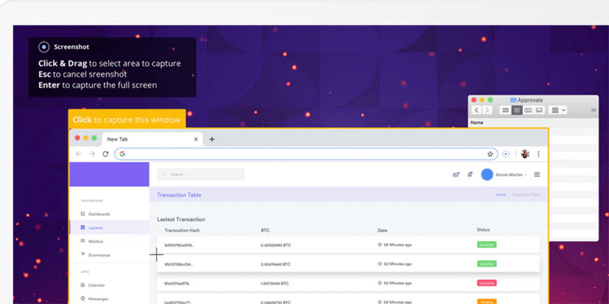Click the red Cancelled status badge

coord(487,283)
